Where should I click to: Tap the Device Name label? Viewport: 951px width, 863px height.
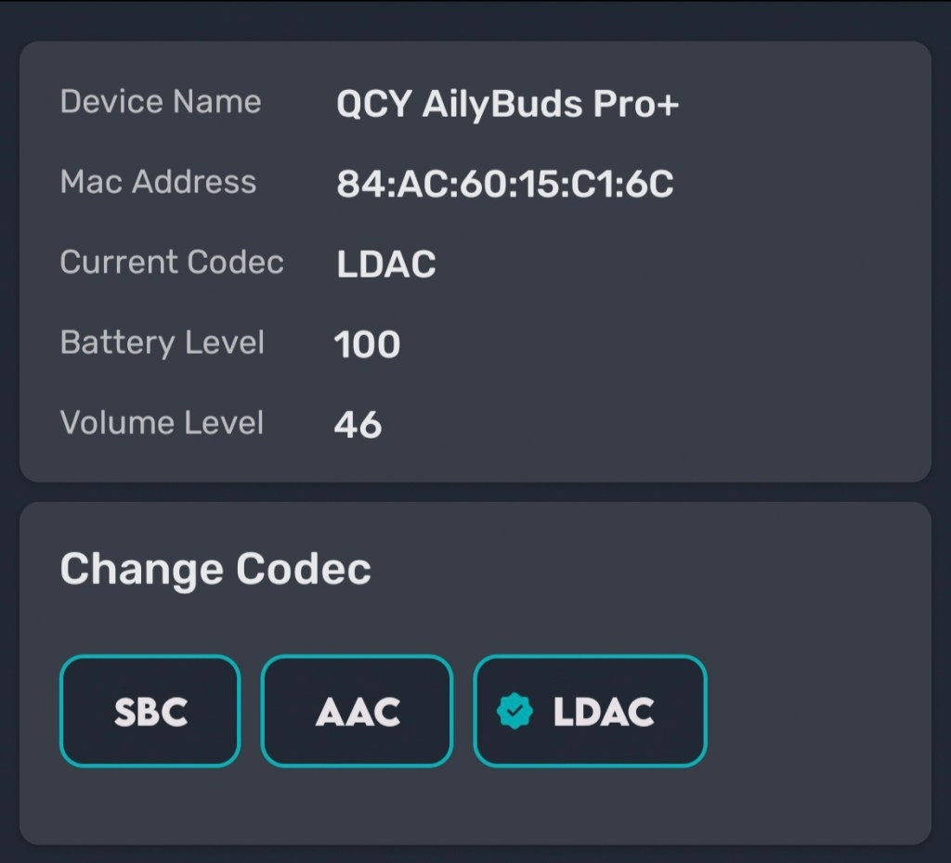161,102
